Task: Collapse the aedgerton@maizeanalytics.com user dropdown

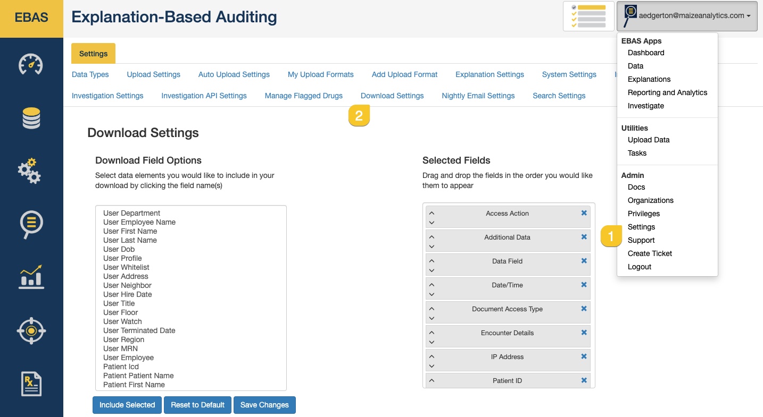Action: pos(686,16)
